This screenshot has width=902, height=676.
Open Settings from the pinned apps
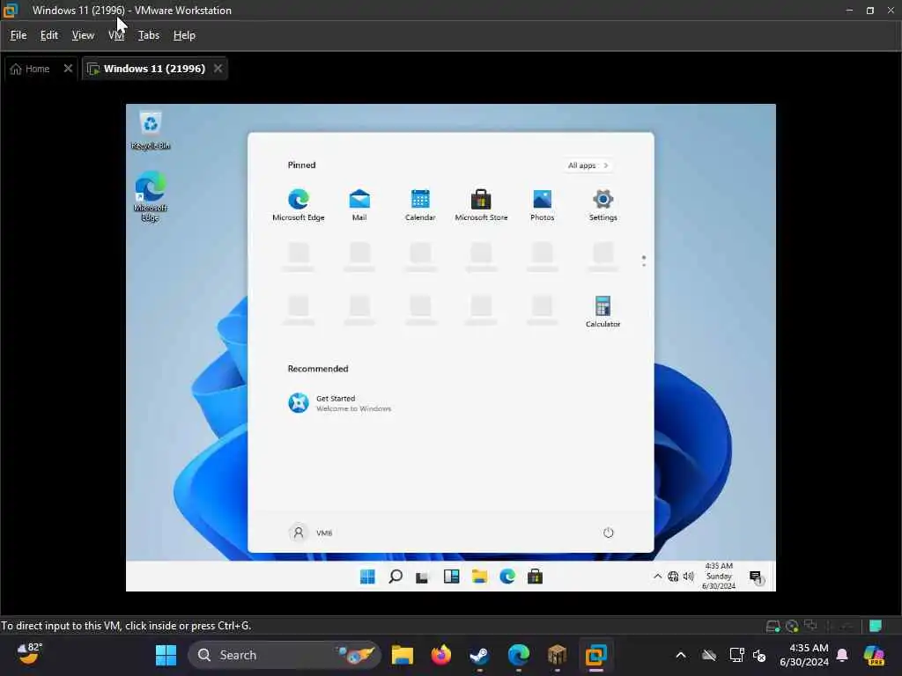[603, 204]
